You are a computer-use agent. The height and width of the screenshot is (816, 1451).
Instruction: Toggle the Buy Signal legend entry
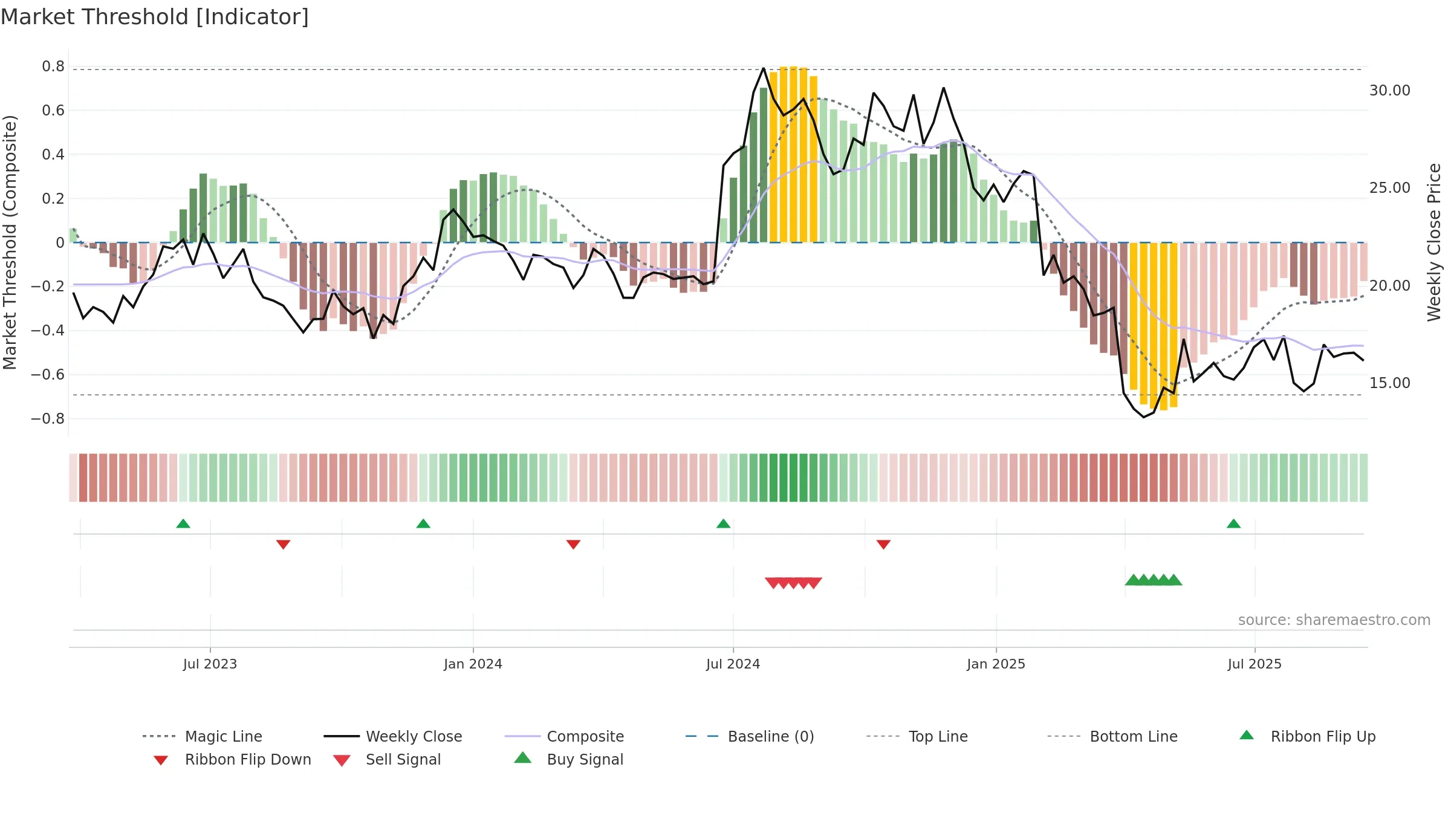(568, 759)
